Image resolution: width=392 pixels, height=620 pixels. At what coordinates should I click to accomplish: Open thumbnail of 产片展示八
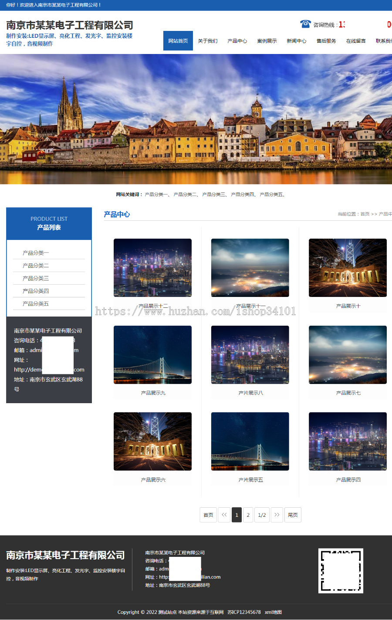[250, 355]
